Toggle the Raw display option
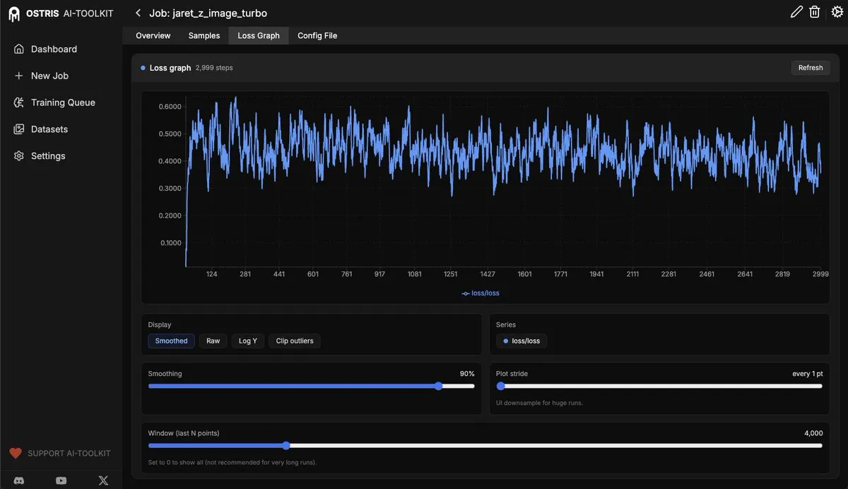The width and height of the screenshot is (848, 489). pyautogui.click(x=213, y=341)
